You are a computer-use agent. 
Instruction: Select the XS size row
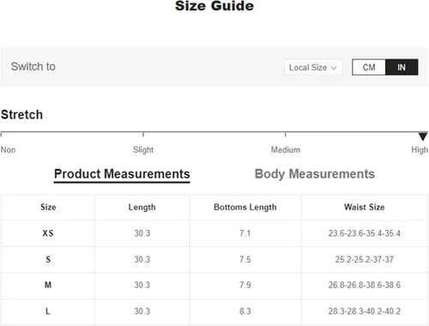214,233
